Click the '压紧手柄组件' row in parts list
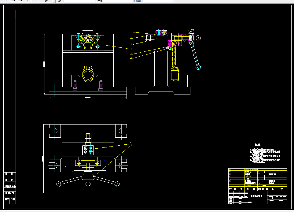The height and width of the screenshot is (212, 294). 258,169
